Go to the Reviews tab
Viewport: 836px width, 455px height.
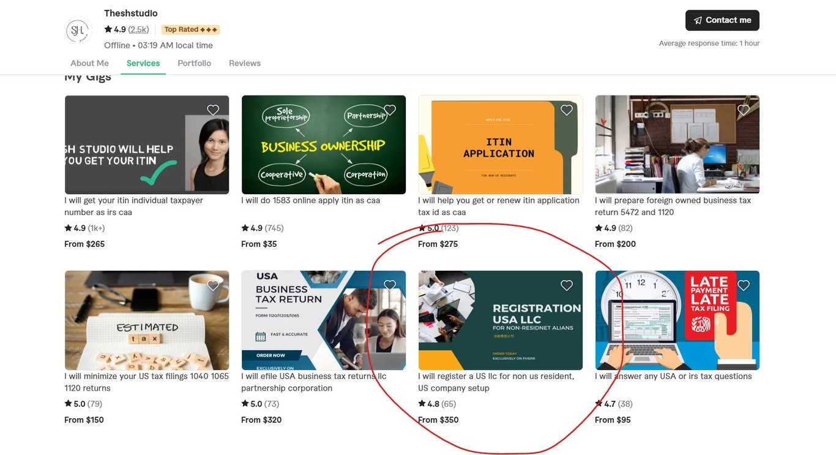pos(245,63)
